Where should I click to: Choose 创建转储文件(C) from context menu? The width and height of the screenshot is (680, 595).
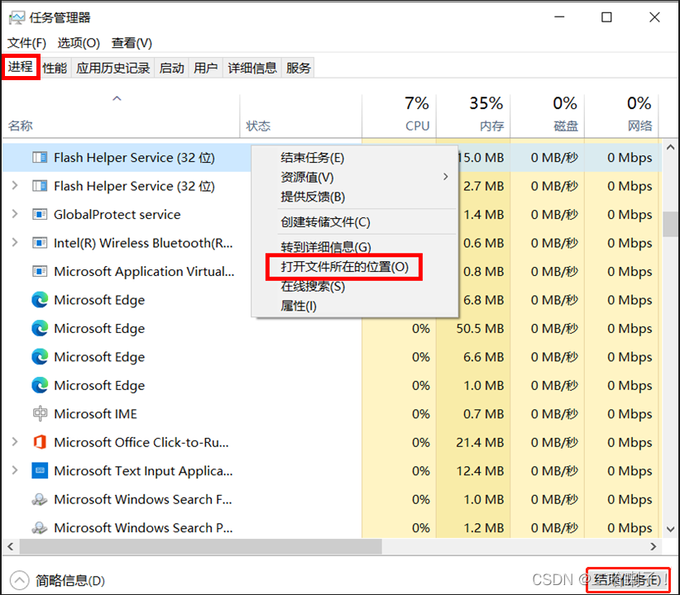[x=355, y=221]
